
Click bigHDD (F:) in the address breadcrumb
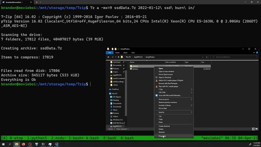point(138,57)
